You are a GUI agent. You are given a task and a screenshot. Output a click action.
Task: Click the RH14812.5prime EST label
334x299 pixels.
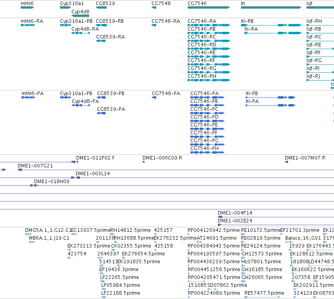click(x=130, y=230)
